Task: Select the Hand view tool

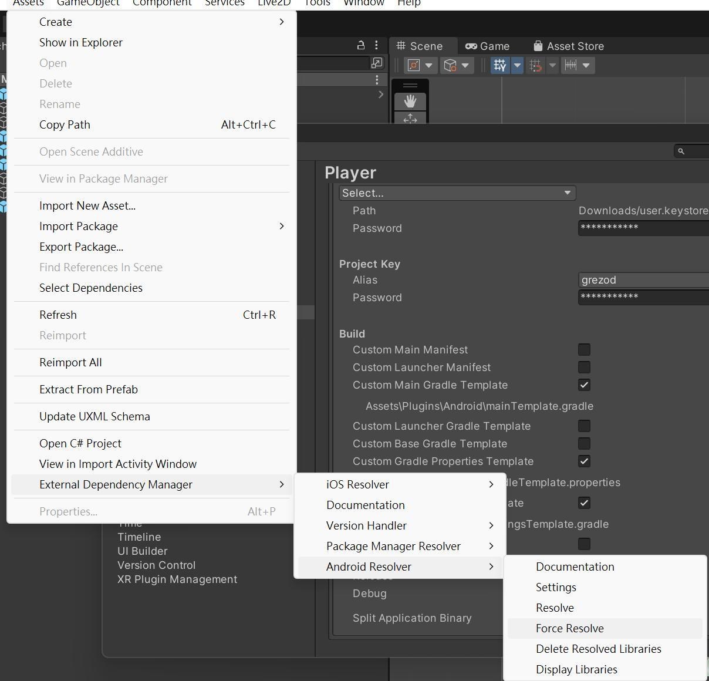Action: tap(410, 101)
